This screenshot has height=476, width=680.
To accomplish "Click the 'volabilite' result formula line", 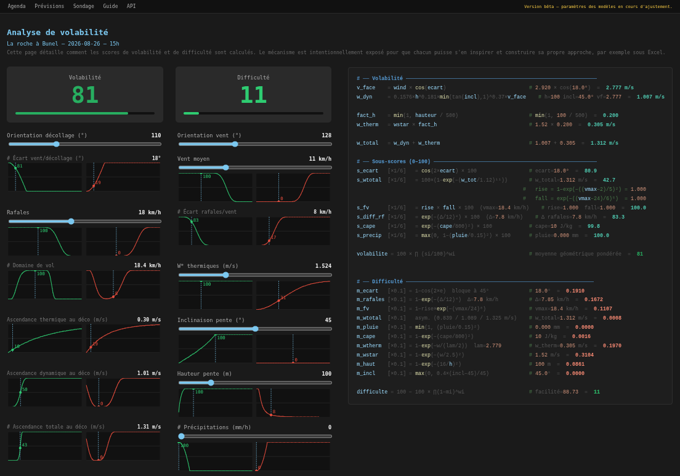I will coord(500,254).
